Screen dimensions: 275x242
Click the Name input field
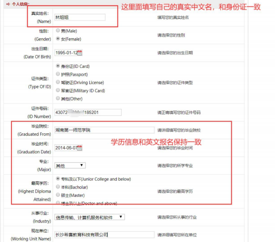coord(80,18)
